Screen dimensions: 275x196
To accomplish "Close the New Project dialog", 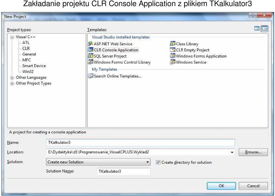I will click(264, 15).
